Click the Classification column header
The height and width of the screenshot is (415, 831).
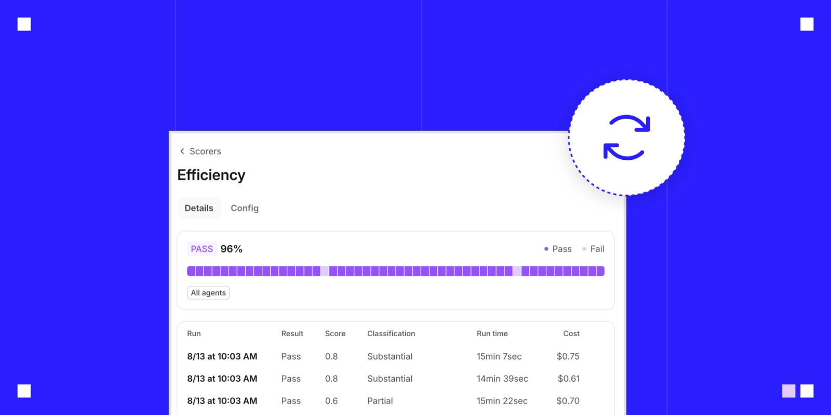point(391,334)
